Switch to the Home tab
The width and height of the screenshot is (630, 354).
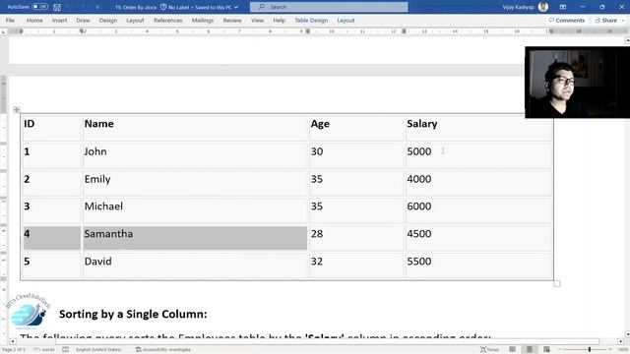[x=34, y=20]
